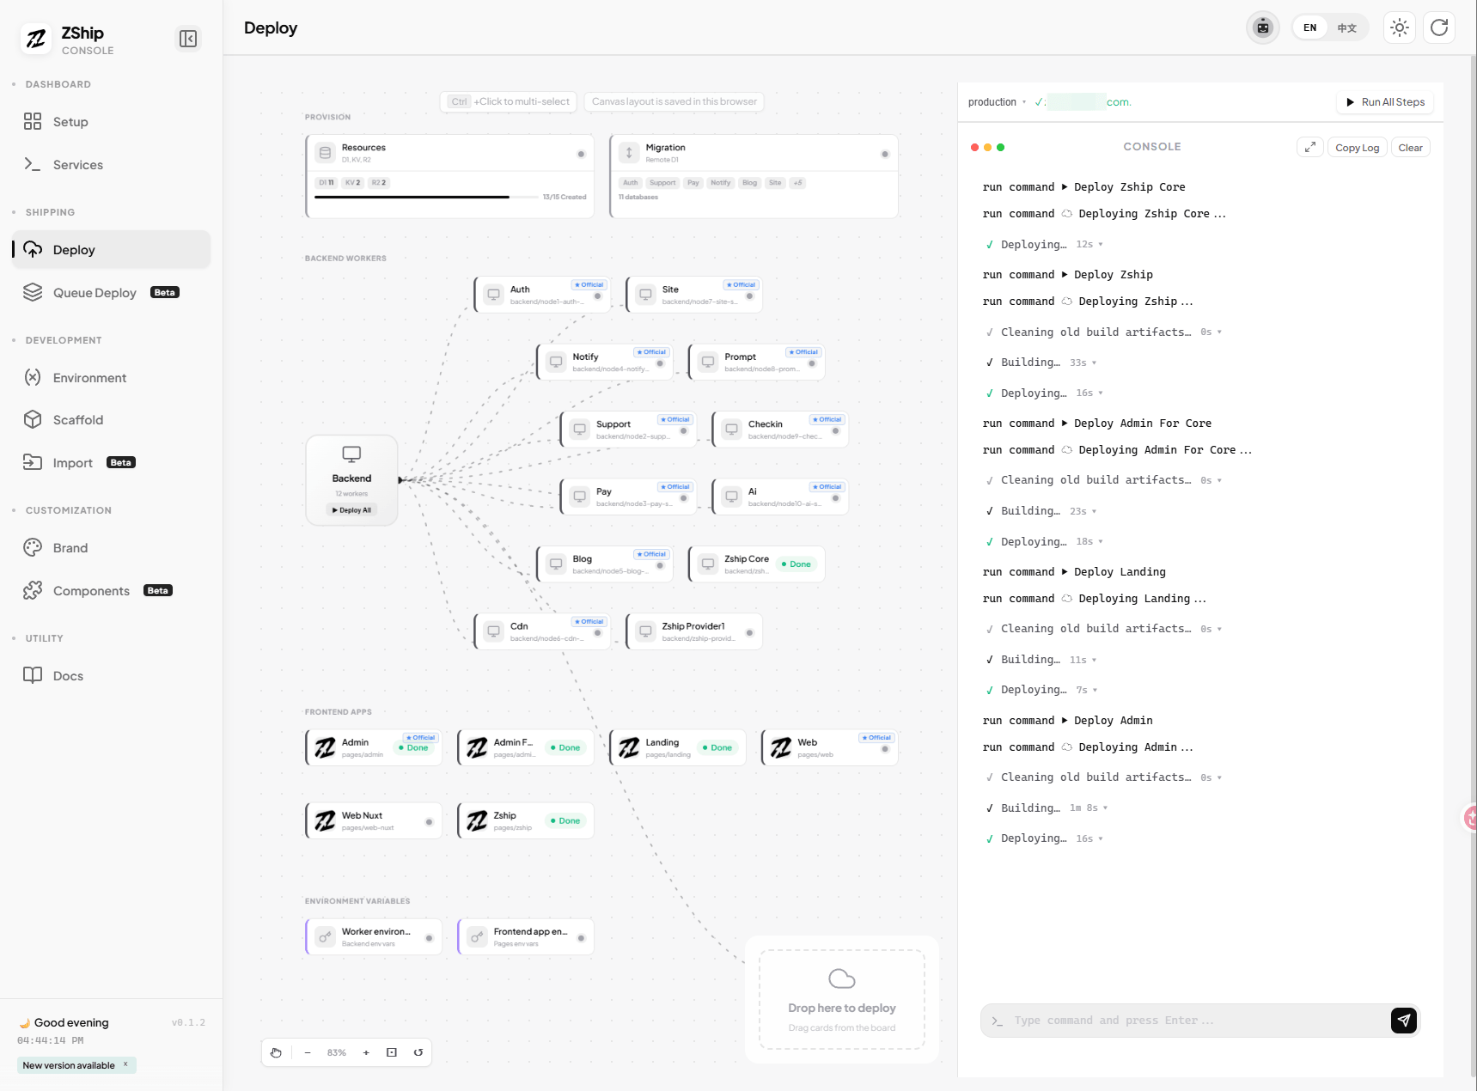The height and width of the screenshot is (1091, 1477).
Task: Click the robot assistant icon
Action: click(x=1262, y=27)
